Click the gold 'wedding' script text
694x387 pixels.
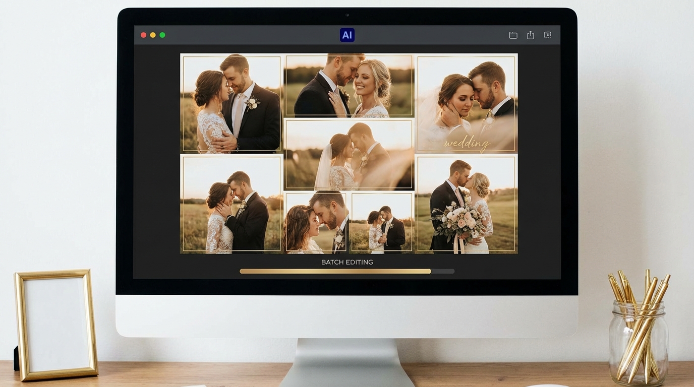pos(467,144)
